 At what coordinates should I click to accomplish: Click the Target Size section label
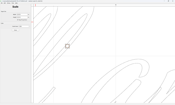pos(4,11)
